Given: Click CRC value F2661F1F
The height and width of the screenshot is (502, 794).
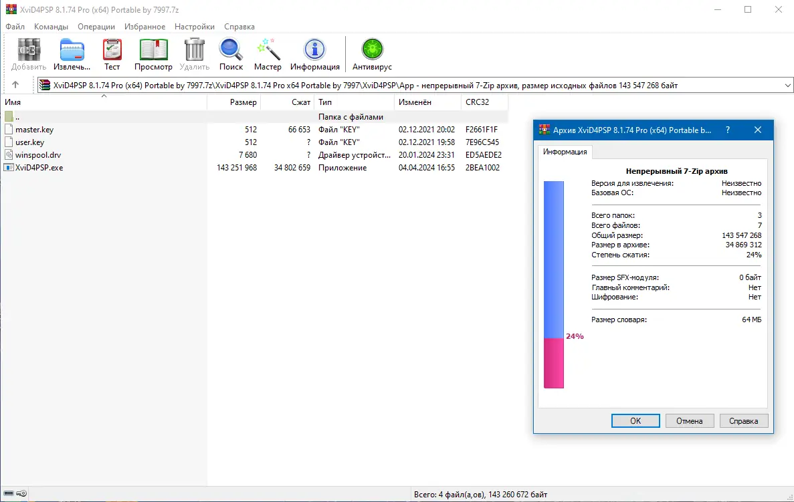Looking at the screenshot, I should pos(482,130).
